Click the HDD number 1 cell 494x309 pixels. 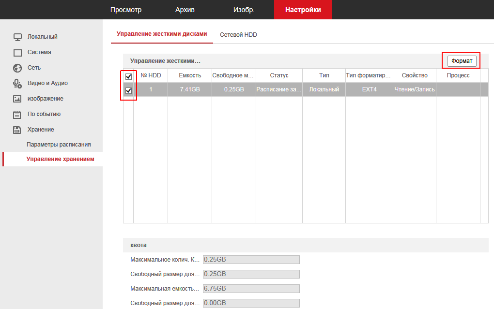click(x=151, y=89)
